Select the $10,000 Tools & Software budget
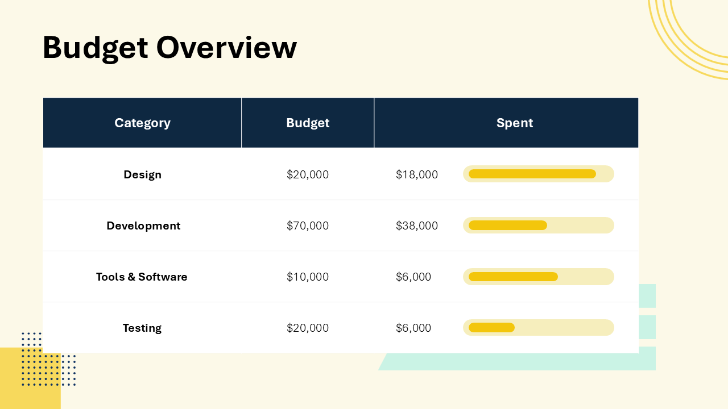Image resolution: width=728 pixels, height=409 pixels. (308, 277)
